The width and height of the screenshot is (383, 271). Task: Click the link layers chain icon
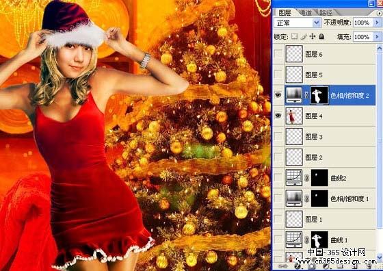click(283, 266)
